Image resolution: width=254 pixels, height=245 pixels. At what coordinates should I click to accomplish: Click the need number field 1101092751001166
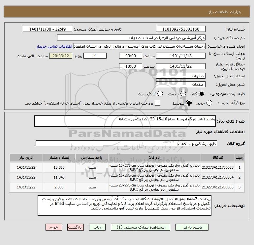181,29
